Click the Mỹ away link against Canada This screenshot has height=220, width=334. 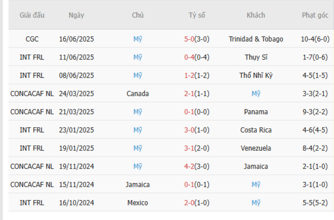pyautogui.click(x=256, y=94)
